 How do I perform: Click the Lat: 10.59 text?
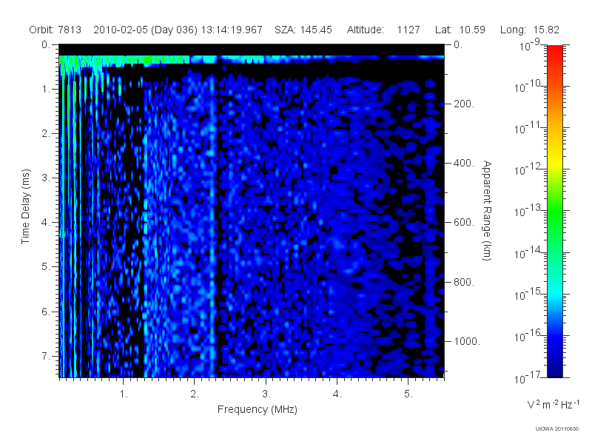tap(460, 30)
